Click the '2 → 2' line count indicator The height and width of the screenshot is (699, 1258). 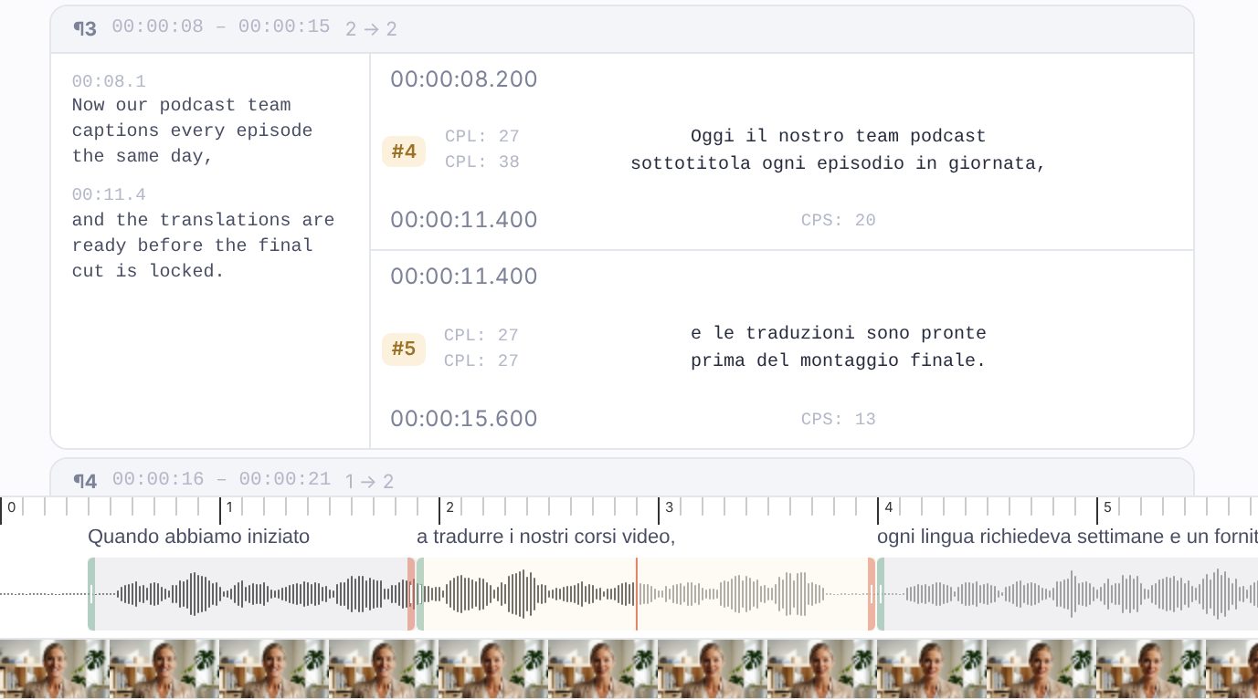point(372,29)
